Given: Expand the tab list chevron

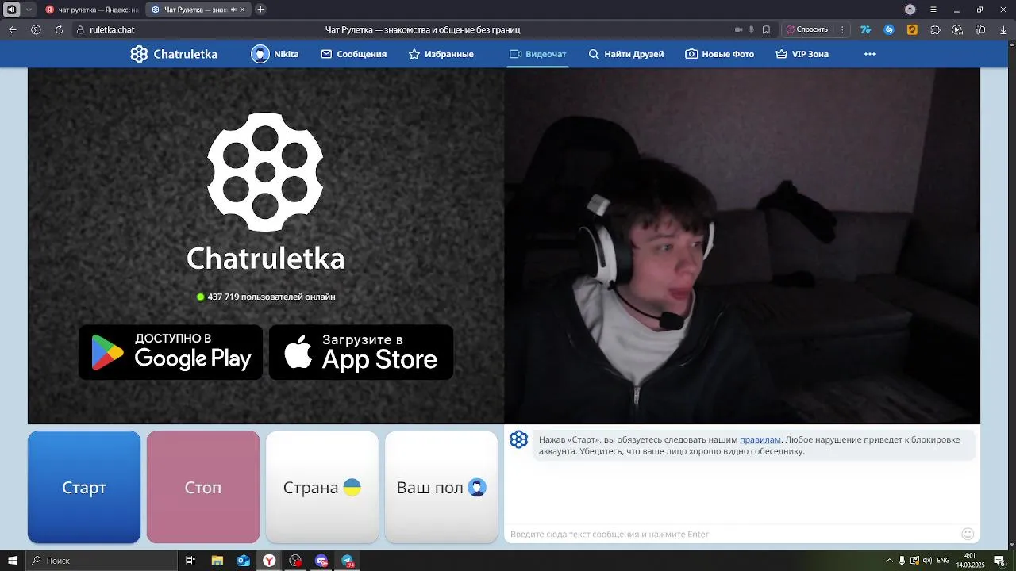Looking at the screenshot, I should (x=29, y=10).
